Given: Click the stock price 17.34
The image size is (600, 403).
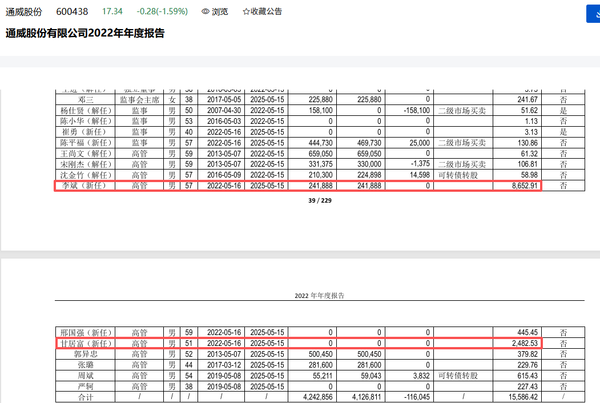Looking at the screenshot, I should click(112, 11).
